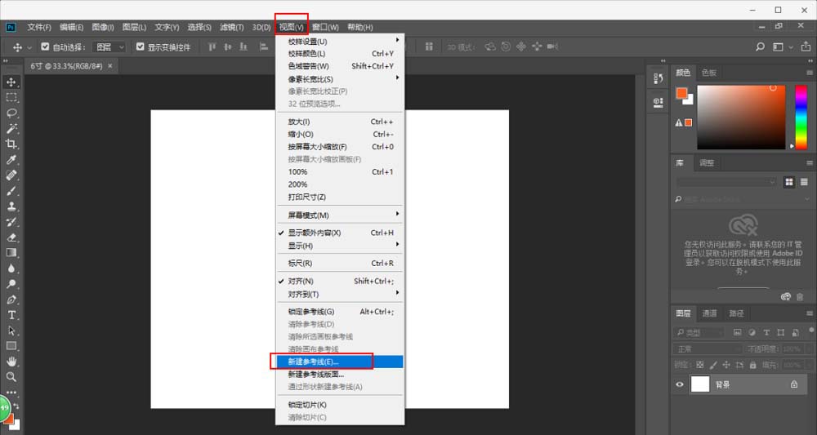817x435 pixels.
Task: Choose 100% zoom menu item
Action: [340, 171]
